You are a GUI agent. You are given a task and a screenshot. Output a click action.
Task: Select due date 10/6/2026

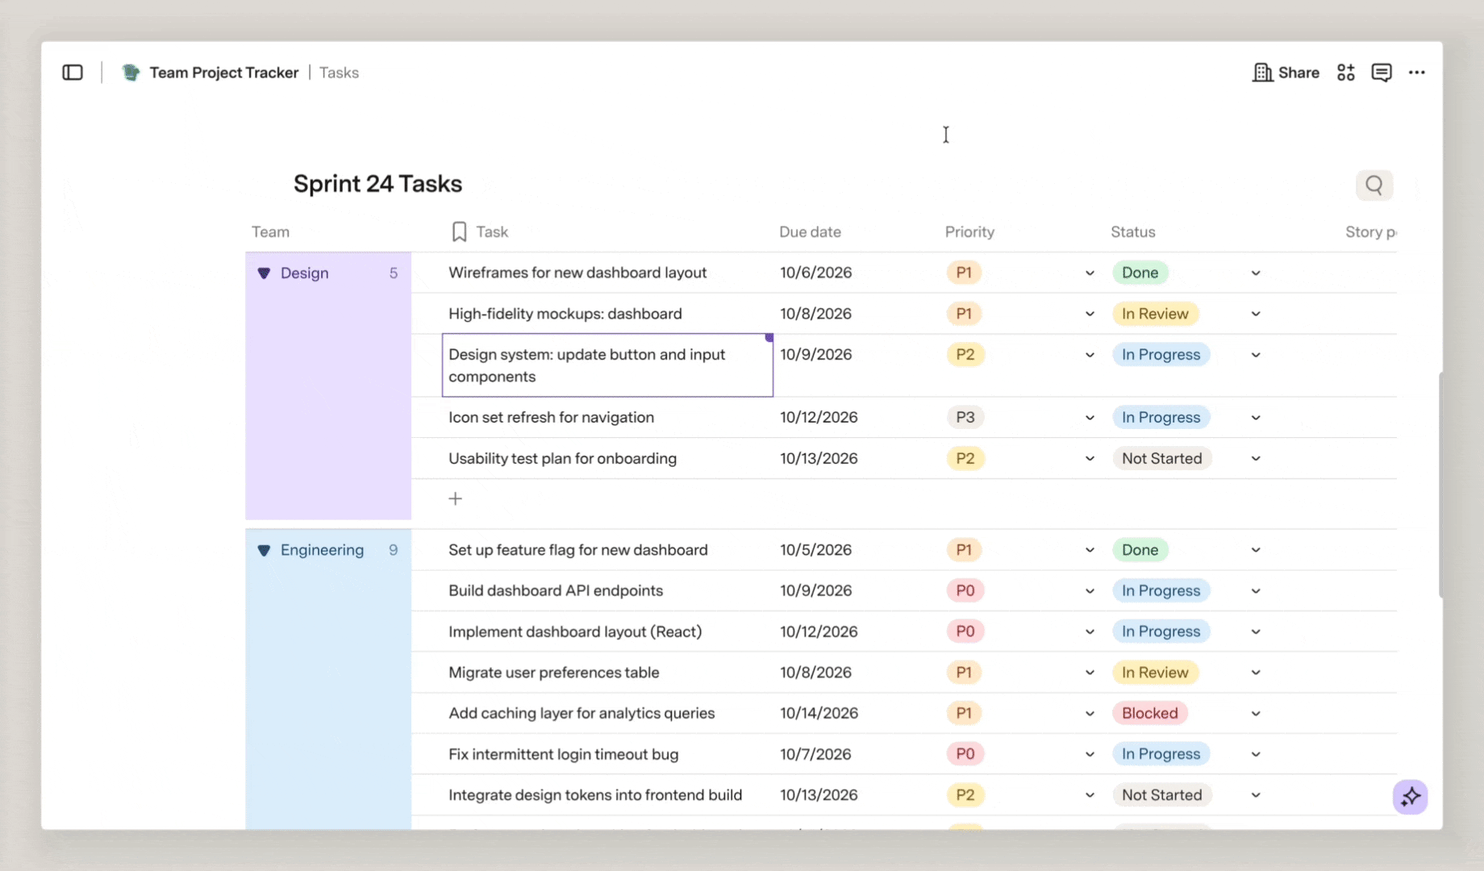tap(815, 273)
